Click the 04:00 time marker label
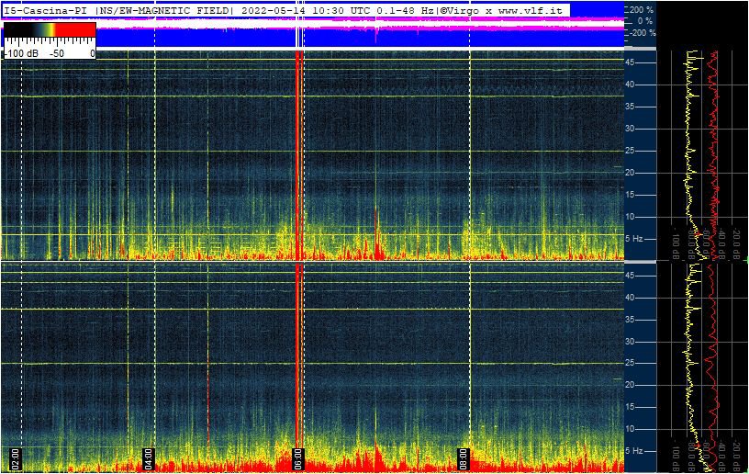This screenshot has width=749, height=474. click(149, 457)
